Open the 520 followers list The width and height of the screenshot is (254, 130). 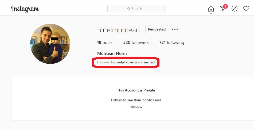click(136, 43)
